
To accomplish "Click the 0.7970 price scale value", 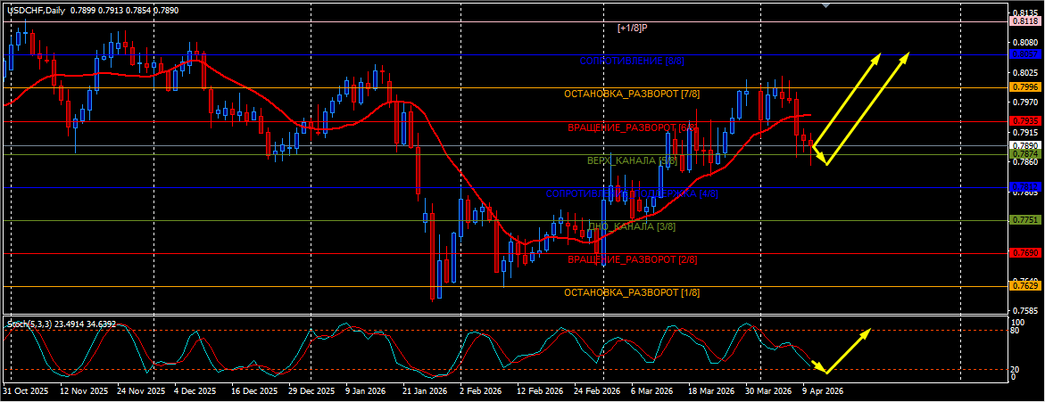I will [x=1027, y=103].
